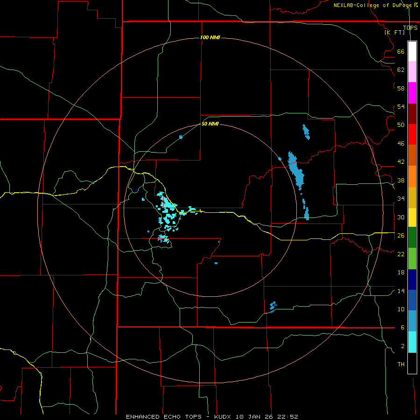This screenshot has height=420, width=420.
Task: Select the dark red 54 kft swatch
Action: [412, 114]
